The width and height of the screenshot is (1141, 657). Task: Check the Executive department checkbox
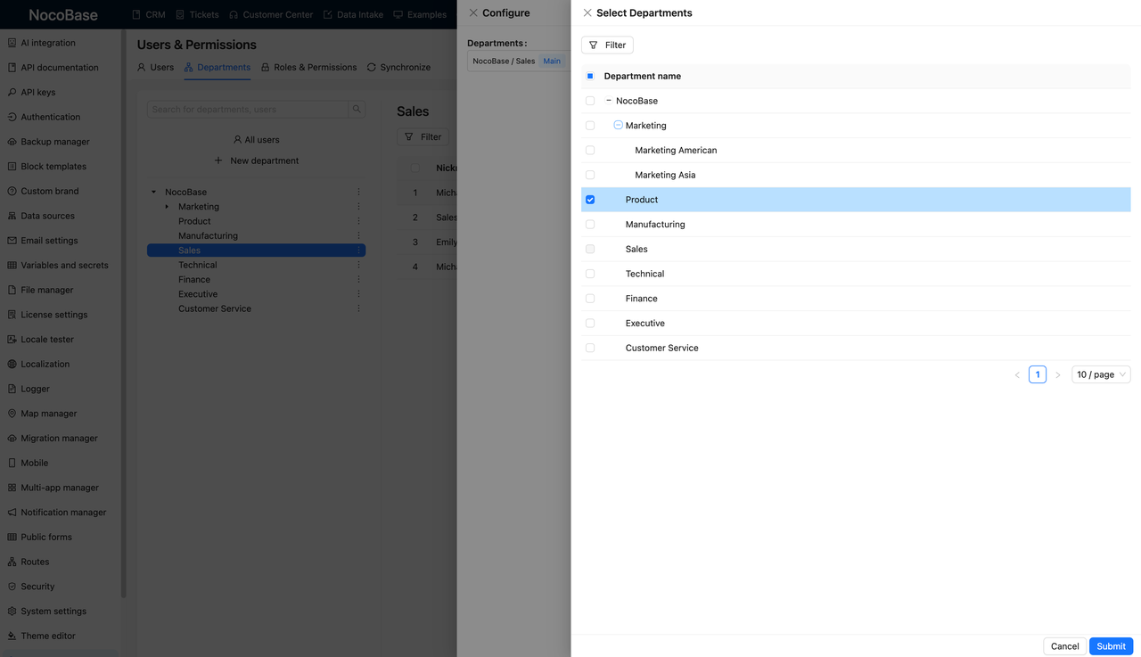click(x=590, y=324)
